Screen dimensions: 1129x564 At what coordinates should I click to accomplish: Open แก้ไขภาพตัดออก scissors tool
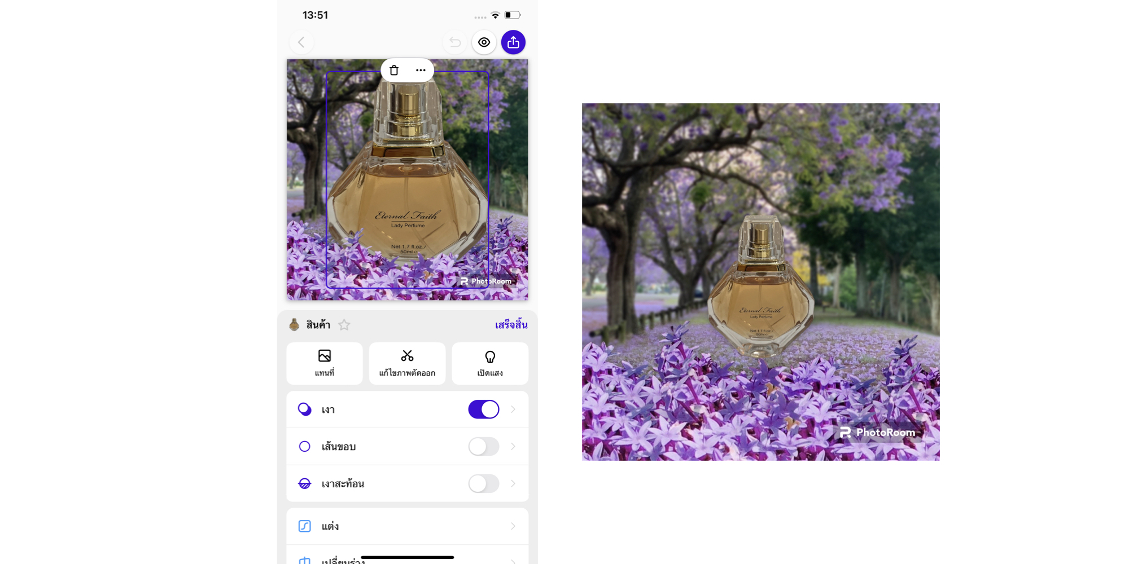tap(407, 363)
